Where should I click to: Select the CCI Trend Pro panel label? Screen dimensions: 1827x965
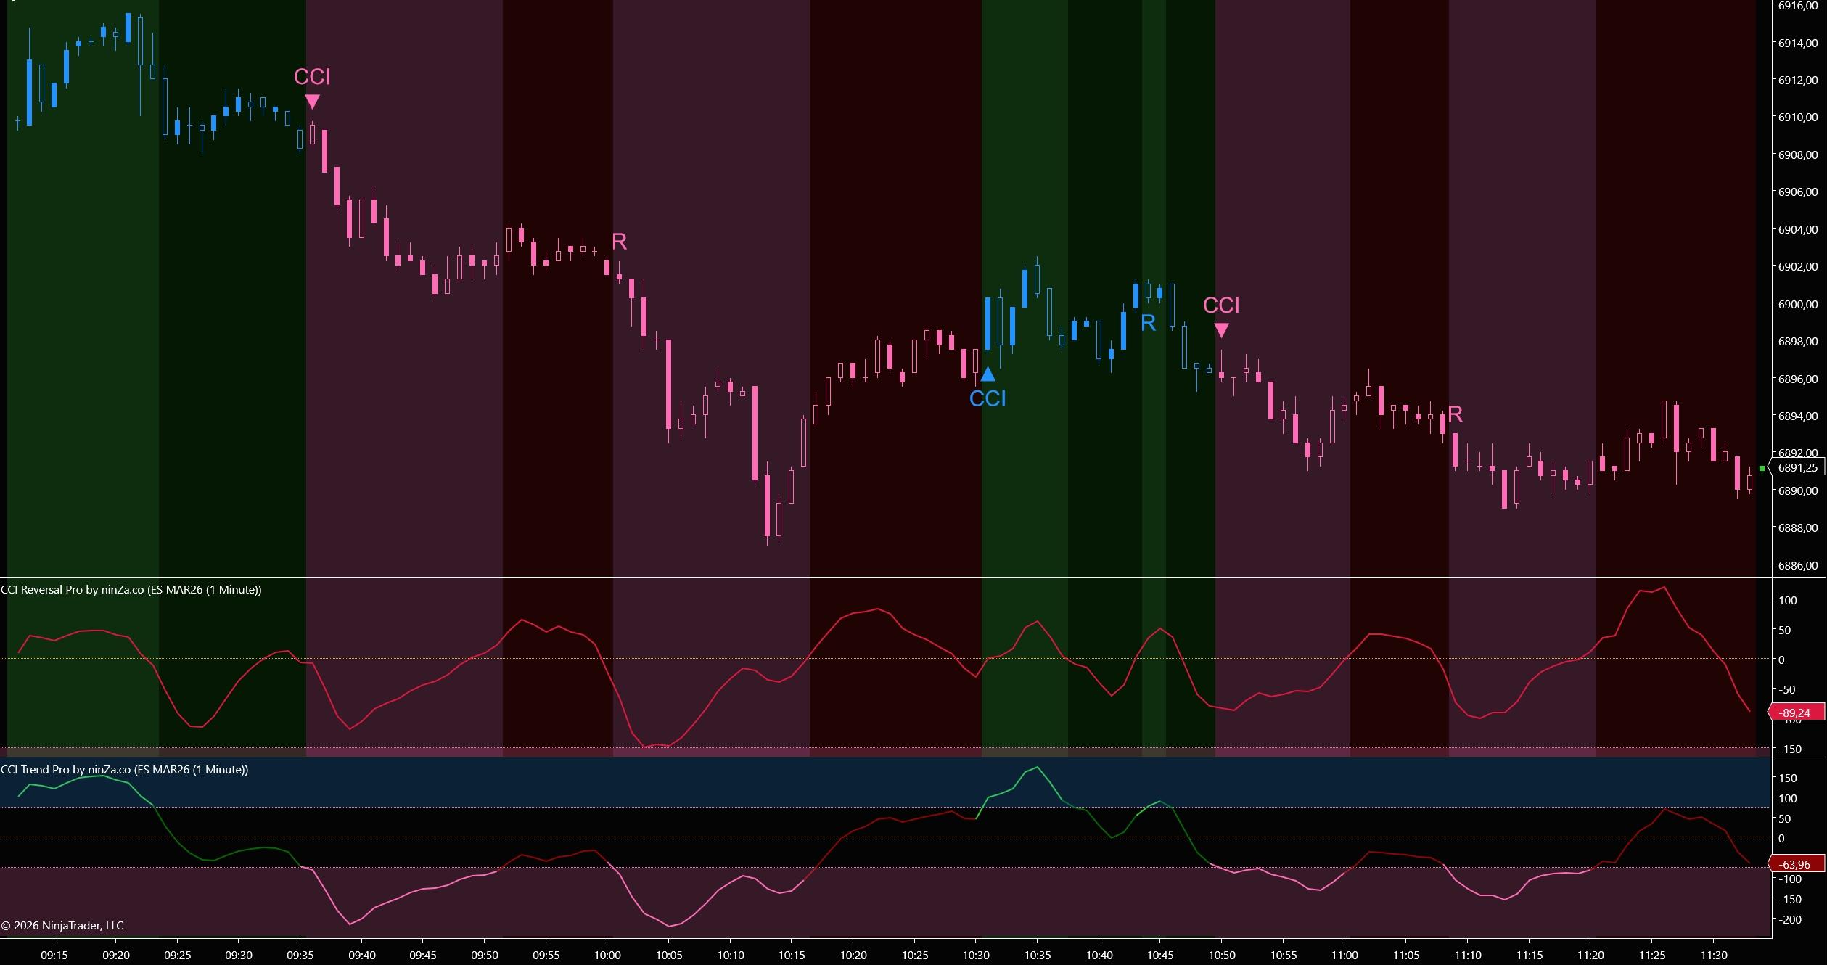pyautogui.click(x=124, y=769)
